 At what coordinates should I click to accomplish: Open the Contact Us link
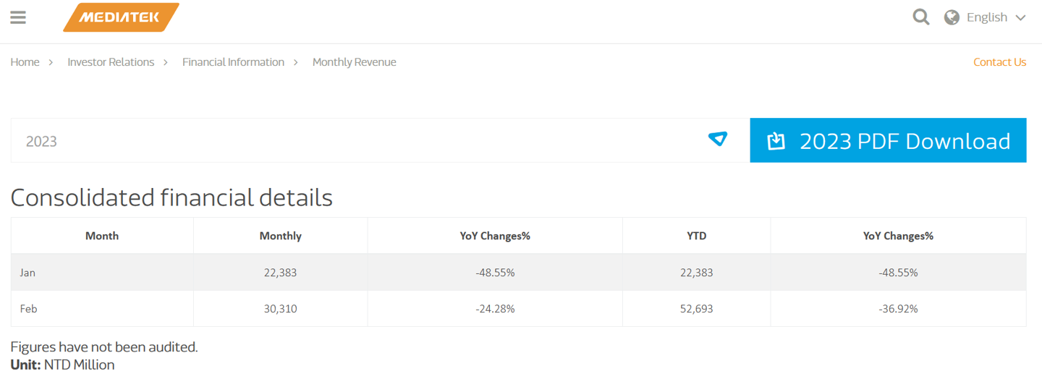(999, 62)
